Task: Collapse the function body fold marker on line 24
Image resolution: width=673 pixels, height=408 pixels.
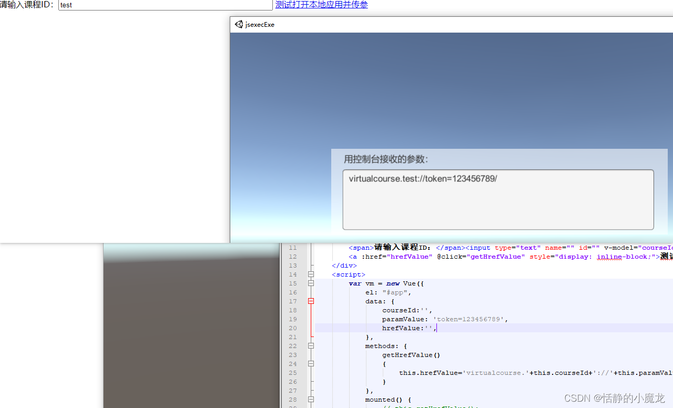Action: pos(311,364)
